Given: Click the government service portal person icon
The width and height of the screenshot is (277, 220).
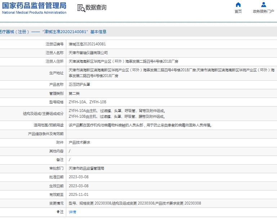Looking at the screenshot, I should [x=263, y=5].
